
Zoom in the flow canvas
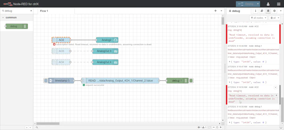[x=221, y=127]
